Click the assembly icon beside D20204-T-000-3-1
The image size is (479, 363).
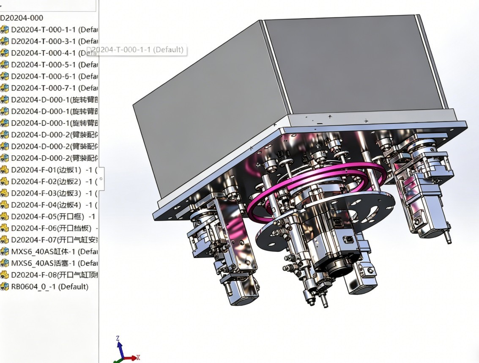pyautogui.click(x=4, y=41)
